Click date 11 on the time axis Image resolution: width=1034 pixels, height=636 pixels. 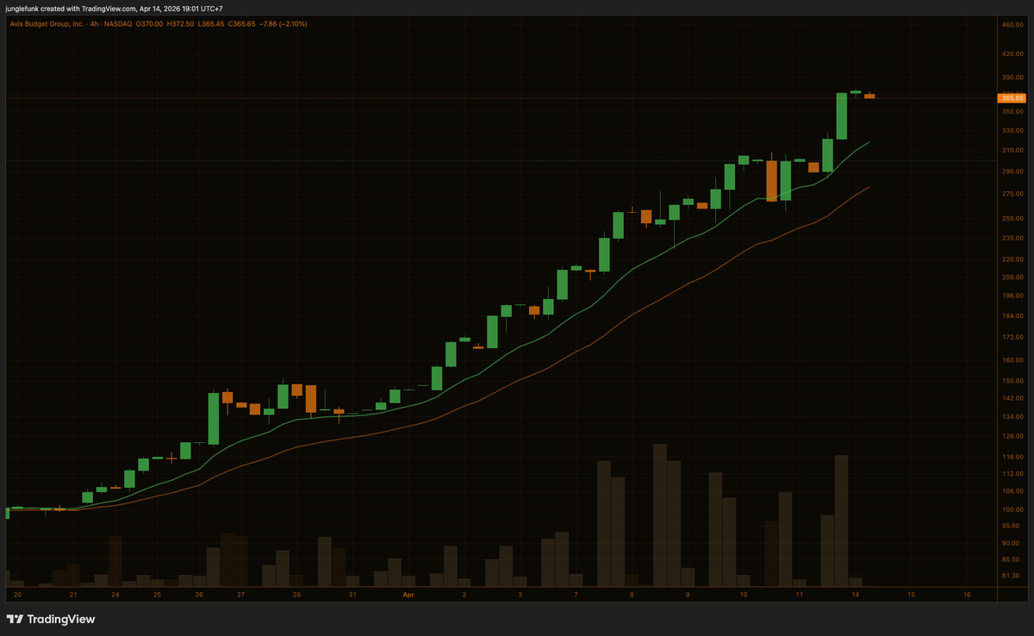[x=800, y=595]
